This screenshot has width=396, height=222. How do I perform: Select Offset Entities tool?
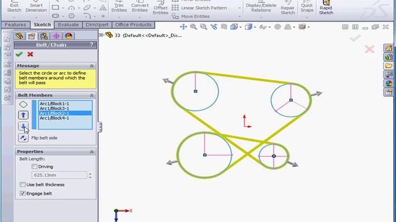[x=160, y=8]
